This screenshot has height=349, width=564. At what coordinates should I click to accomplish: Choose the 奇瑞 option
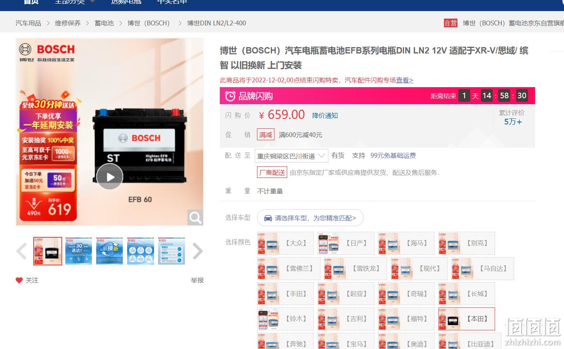[406, 294]
